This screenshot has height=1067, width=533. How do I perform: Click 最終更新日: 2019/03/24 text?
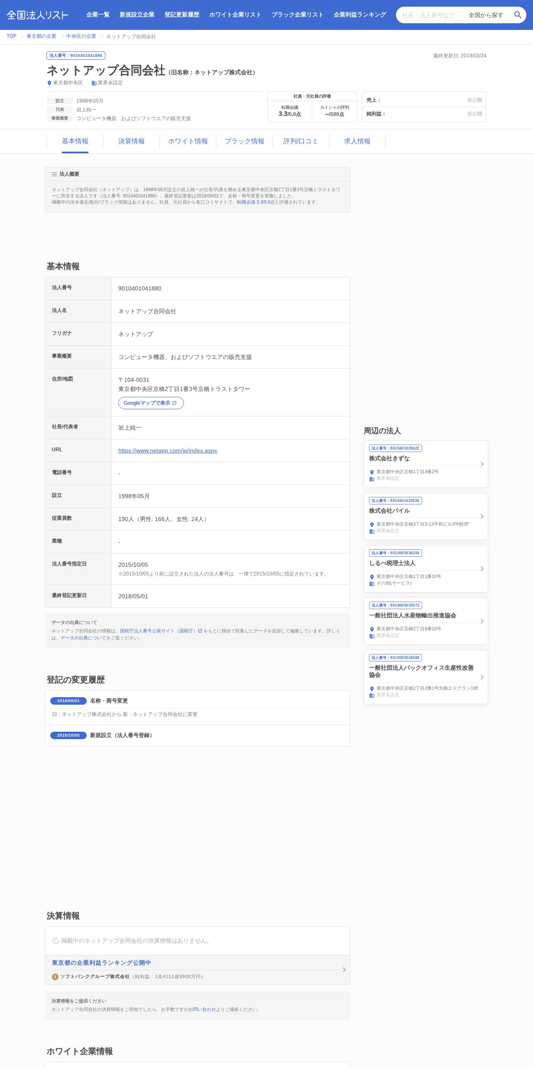point(460,56)
